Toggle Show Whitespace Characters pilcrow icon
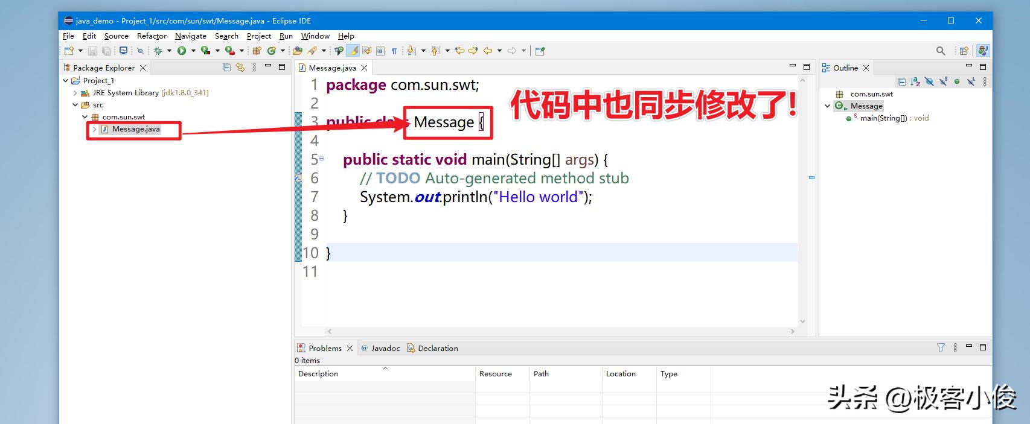Viewport: 1030px width, 424px height. pyautogui.click(x=394, y=51)
